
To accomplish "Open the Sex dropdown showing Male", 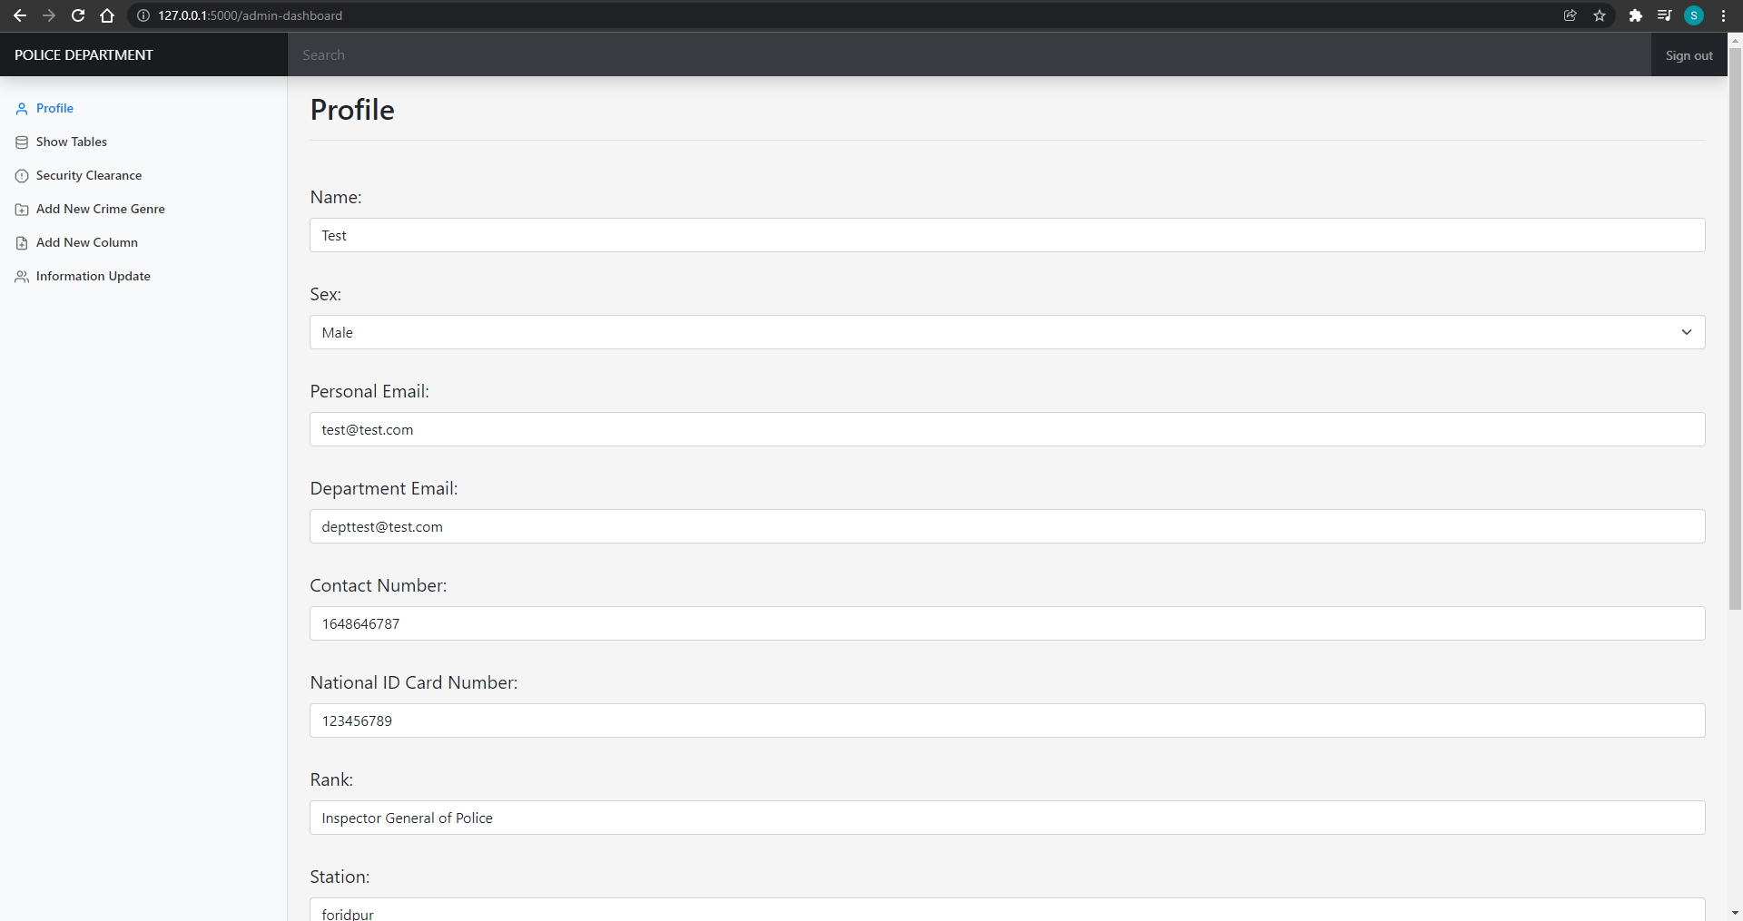I will tap(1008, 332).
